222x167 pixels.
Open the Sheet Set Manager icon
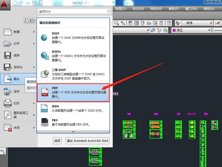click(x=149, y=23)
